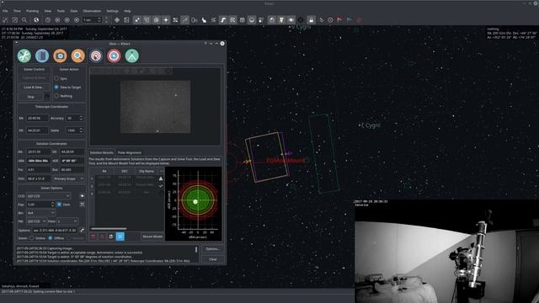Click the EQMod Mount label on sky map
This screenshot has width=539, height=303.
pos(286,161)
